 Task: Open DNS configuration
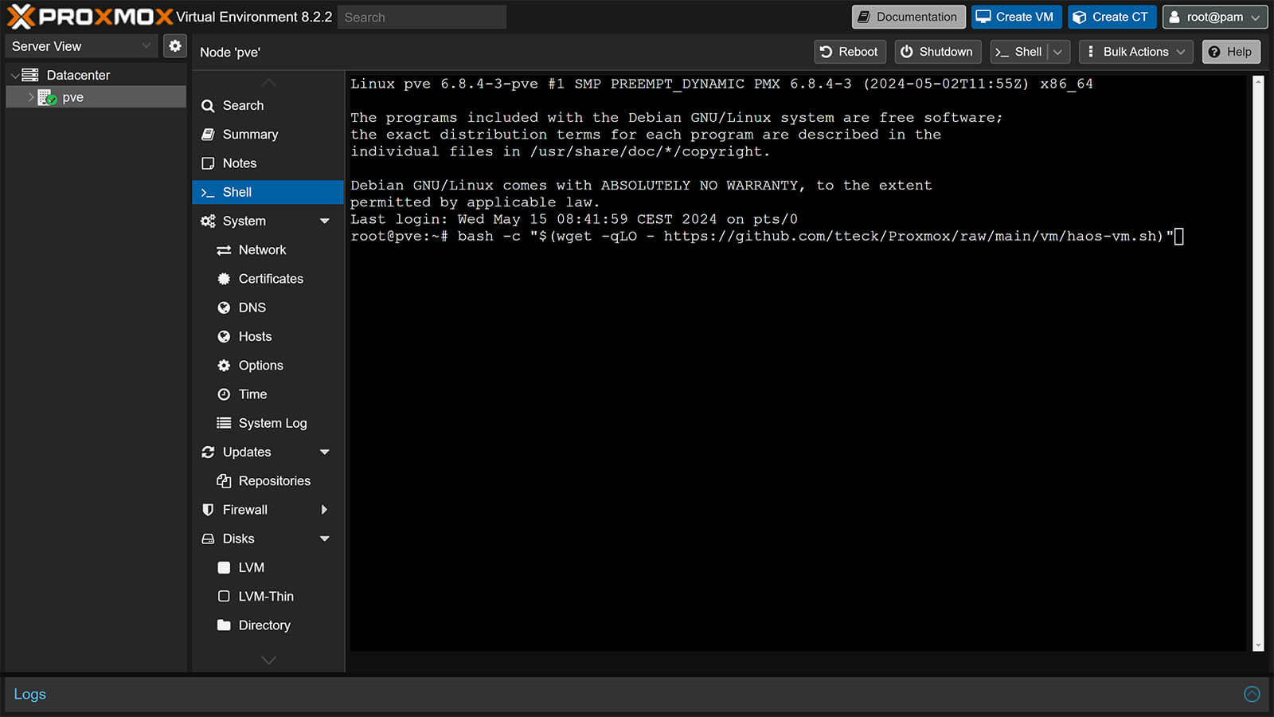click(252, 308)
